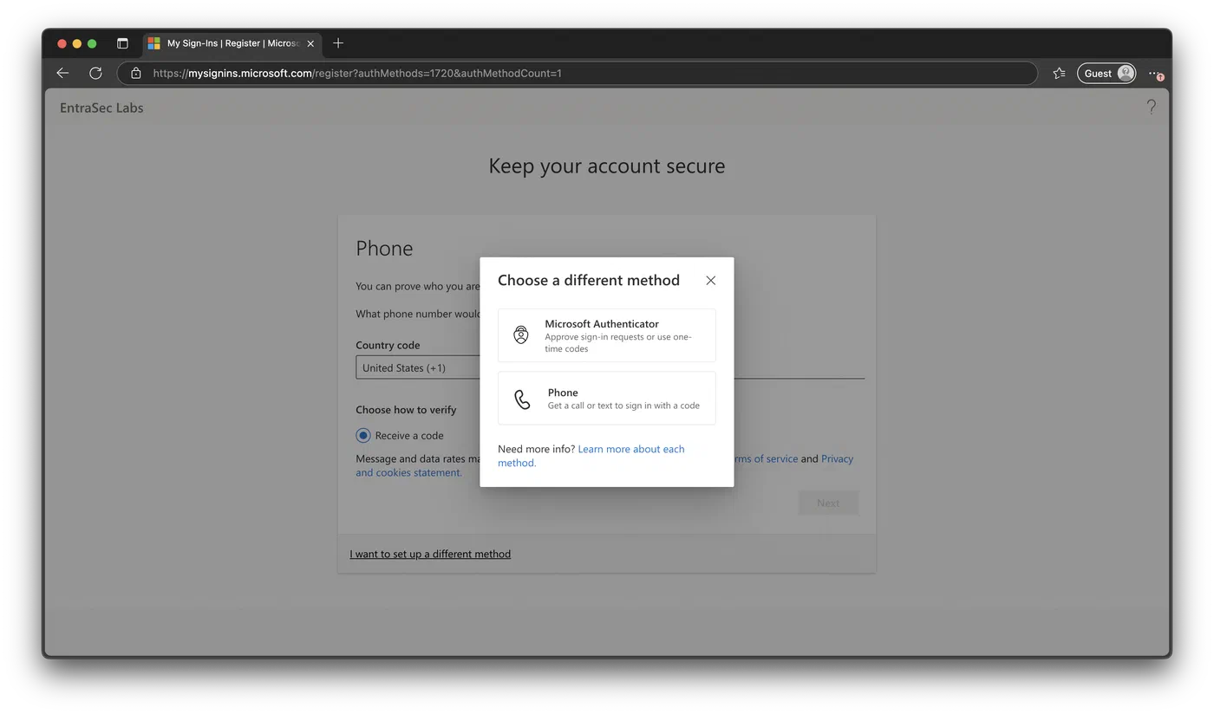The width and height of the screenshot is (1214, 714).
Task: Close the My Sign-Ins tab
Action: 310,43
